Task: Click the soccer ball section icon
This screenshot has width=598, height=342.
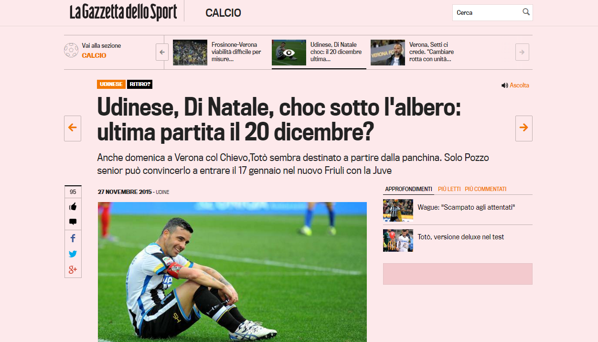Action: click(x=71, y=50)
